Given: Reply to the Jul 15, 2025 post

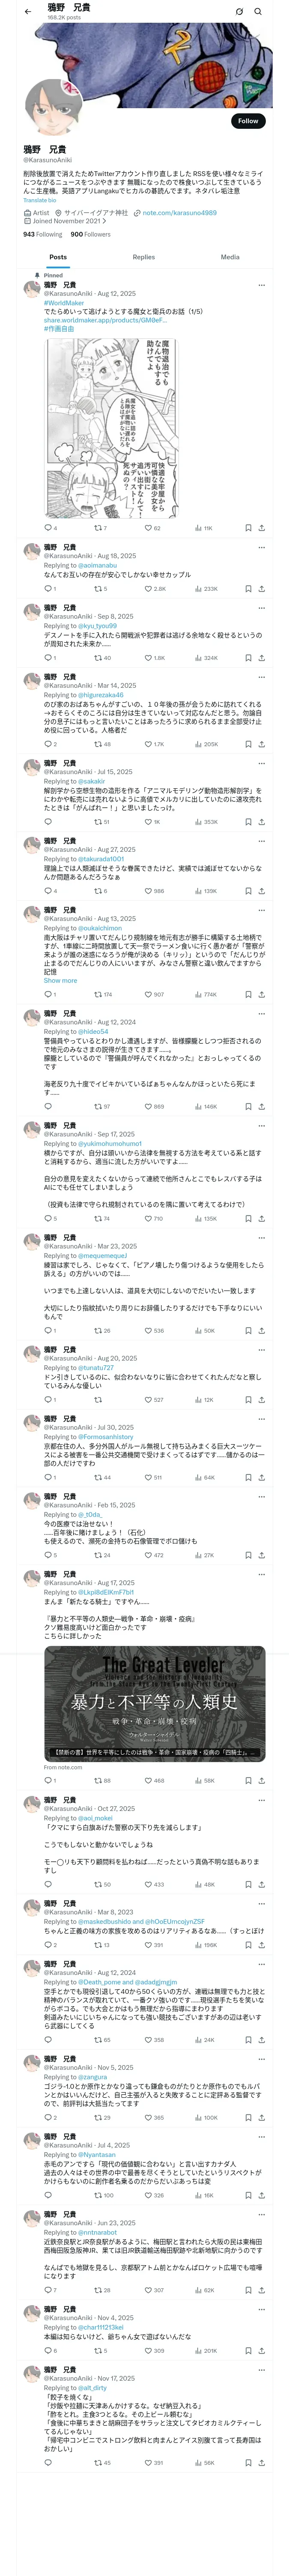Looking at the screenshot, I should (x=47, y=822).
